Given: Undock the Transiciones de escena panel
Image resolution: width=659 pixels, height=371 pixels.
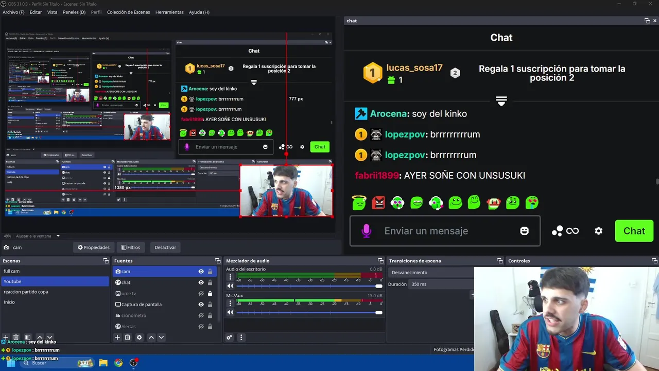Looking at the screenshot, I should pos(499,261).
